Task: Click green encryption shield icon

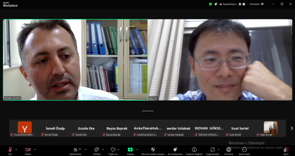Action: tap(211, 4)
